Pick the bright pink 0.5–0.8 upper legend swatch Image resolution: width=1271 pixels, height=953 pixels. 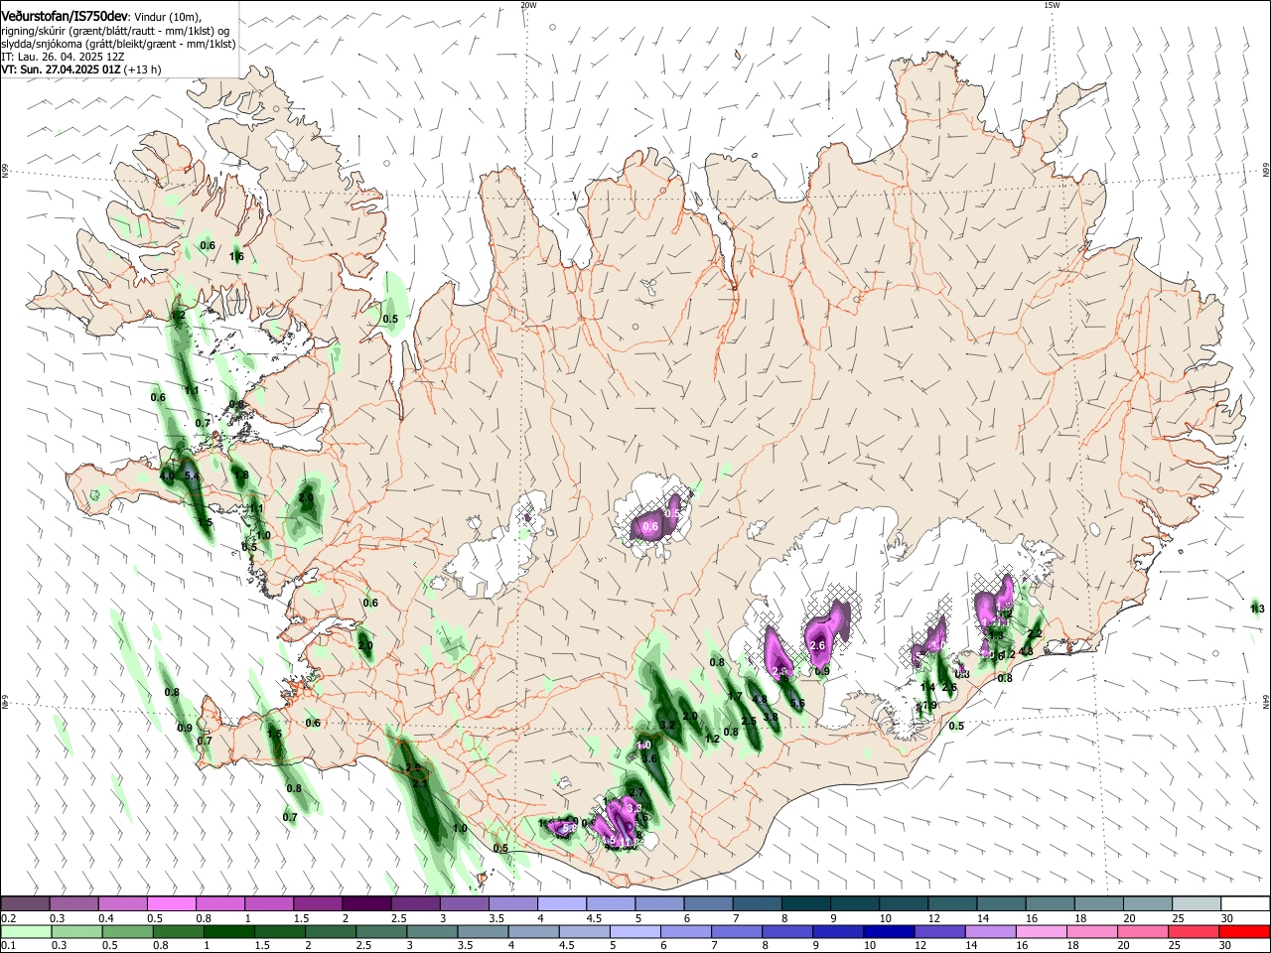[171, 903]
